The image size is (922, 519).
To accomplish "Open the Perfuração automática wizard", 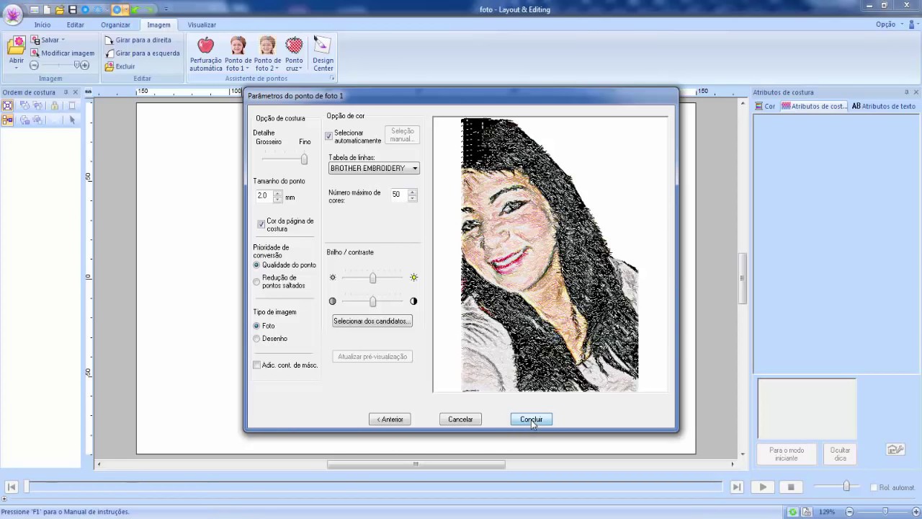I will coord(205,54).
